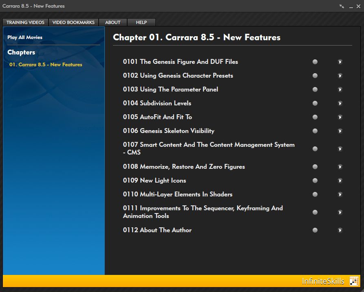Open lesson 0112 About The Author
Screen dimensions: 364x292
coord(157,230)
